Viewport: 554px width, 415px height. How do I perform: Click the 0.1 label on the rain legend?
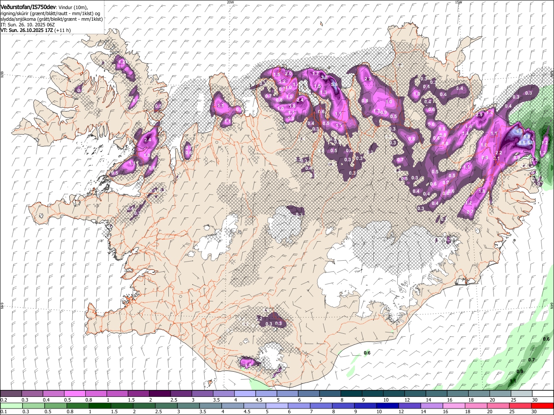[x=4, y=412]
